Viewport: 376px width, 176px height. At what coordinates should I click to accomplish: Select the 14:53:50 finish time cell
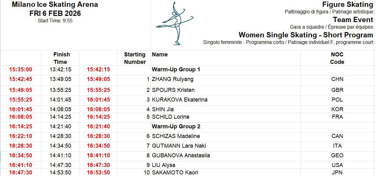(60, 173)
